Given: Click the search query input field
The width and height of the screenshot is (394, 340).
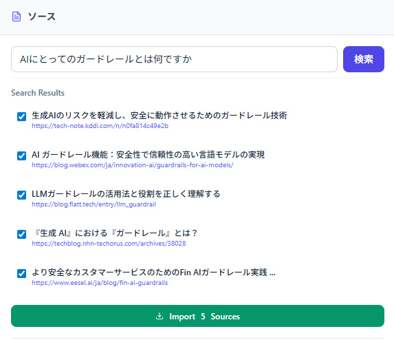Looking at the screenshot, I should pyautogui.click(x=174, y=59).
